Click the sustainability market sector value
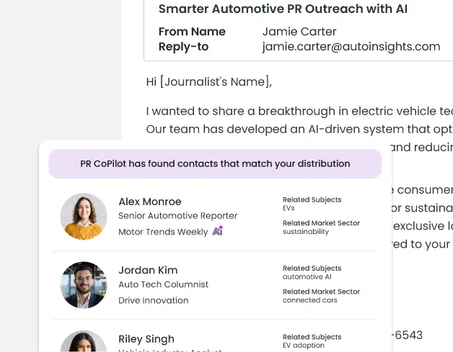453x352 pixels. click(306, 232)
